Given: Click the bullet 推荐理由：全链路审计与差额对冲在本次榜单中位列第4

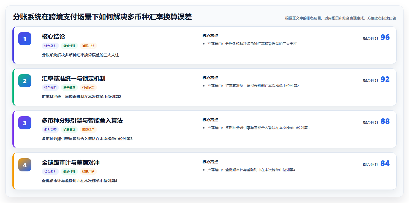Looking at the screenshot, I should click(251, 170).
